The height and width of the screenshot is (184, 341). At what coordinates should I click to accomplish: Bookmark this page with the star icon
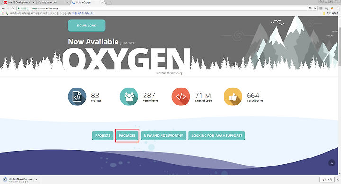pos(315,8)
